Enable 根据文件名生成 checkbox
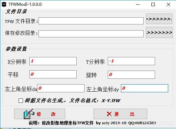The height and width of the screenshot is (129, 176). [x=21, y=100]
